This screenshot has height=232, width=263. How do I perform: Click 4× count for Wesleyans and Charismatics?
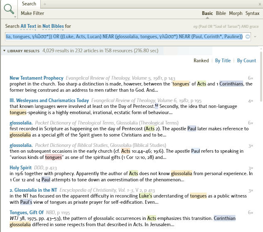coord(251,101)
